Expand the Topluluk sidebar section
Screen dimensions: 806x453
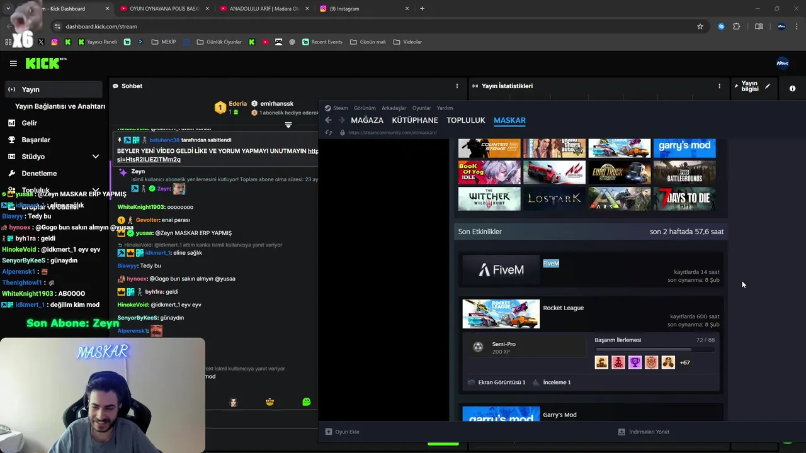click(x=95, y=190)
